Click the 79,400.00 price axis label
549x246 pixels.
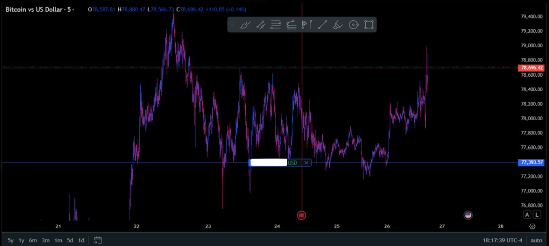532,17
